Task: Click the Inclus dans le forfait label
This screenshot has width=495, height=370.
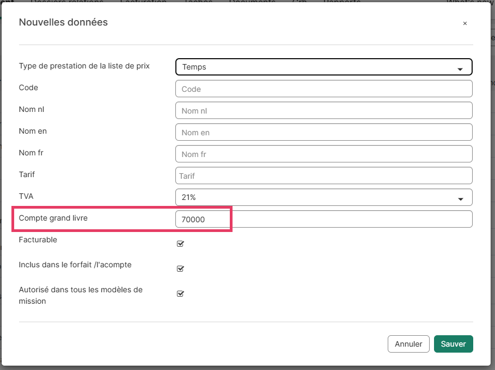Action: [x=75, y=265]
